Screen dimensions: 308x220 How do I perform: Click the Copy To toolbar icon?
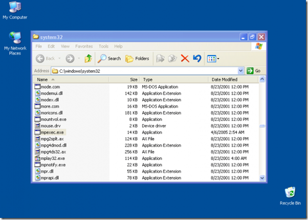click(x=172, y=58)
